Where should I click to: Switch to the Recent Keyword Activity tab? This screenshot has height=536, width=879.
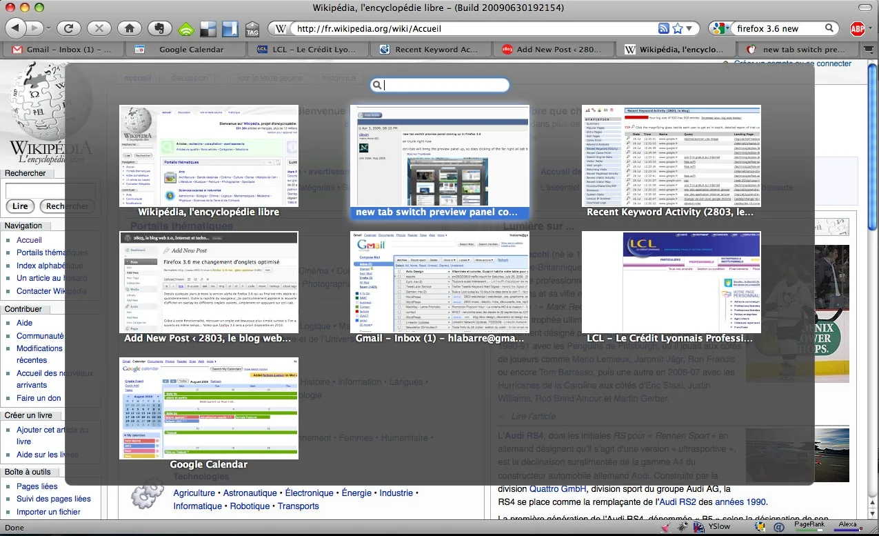(x=430, y=50)
